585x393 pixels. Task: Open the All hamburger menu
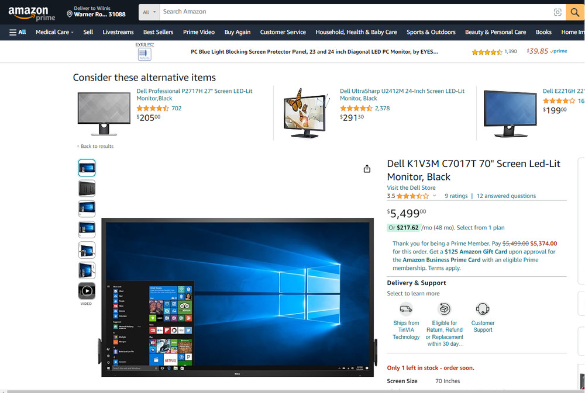[x=18, y=32]
